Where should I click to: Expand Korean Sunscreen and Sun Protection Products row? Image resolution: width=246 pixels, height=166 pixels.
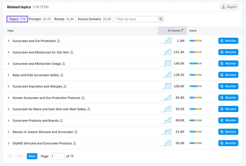pos(9,98)
